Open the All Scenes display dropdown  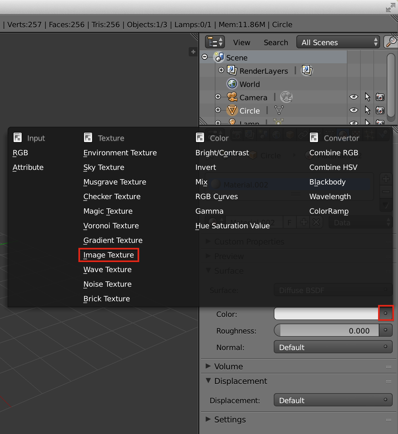pyautogui.click(x=338, y=42)
